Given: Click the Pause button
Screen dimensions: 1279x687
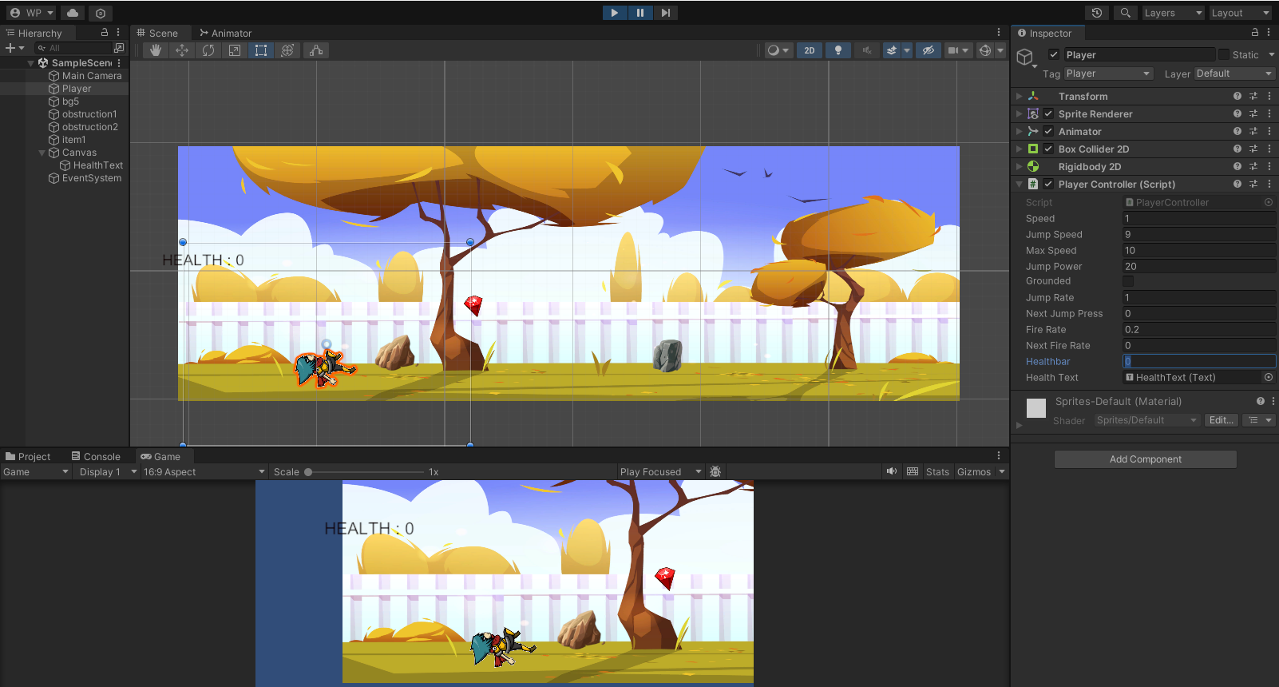Looking at the screenshot, I should coord(639,13).
